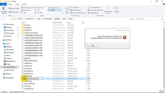Expand path arrow after Temp
This screenshot has width=165, height=93.
pyautogui.click(x=74, y=19)
